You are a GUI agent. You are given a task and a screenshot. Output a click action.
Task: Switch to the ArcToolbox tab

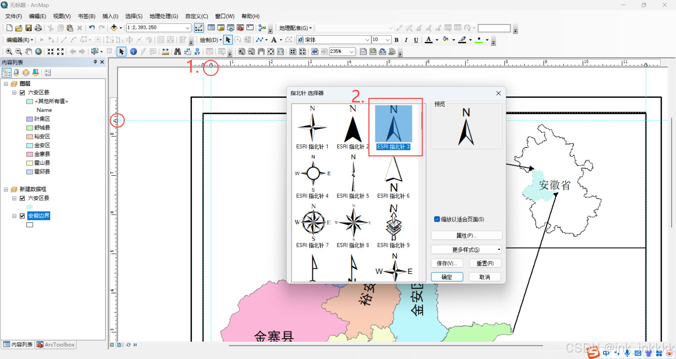(x=56, y=345)
